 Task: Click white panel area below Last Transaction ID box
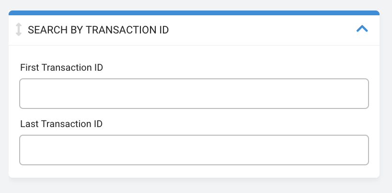point(194,172)
